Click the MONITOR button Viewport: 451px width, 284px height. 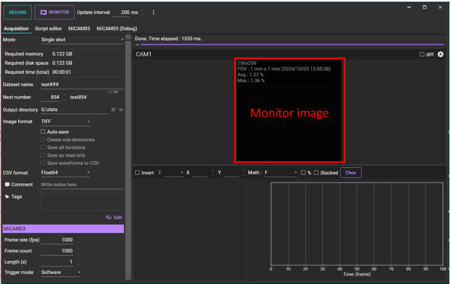click(x=54, y=12)
